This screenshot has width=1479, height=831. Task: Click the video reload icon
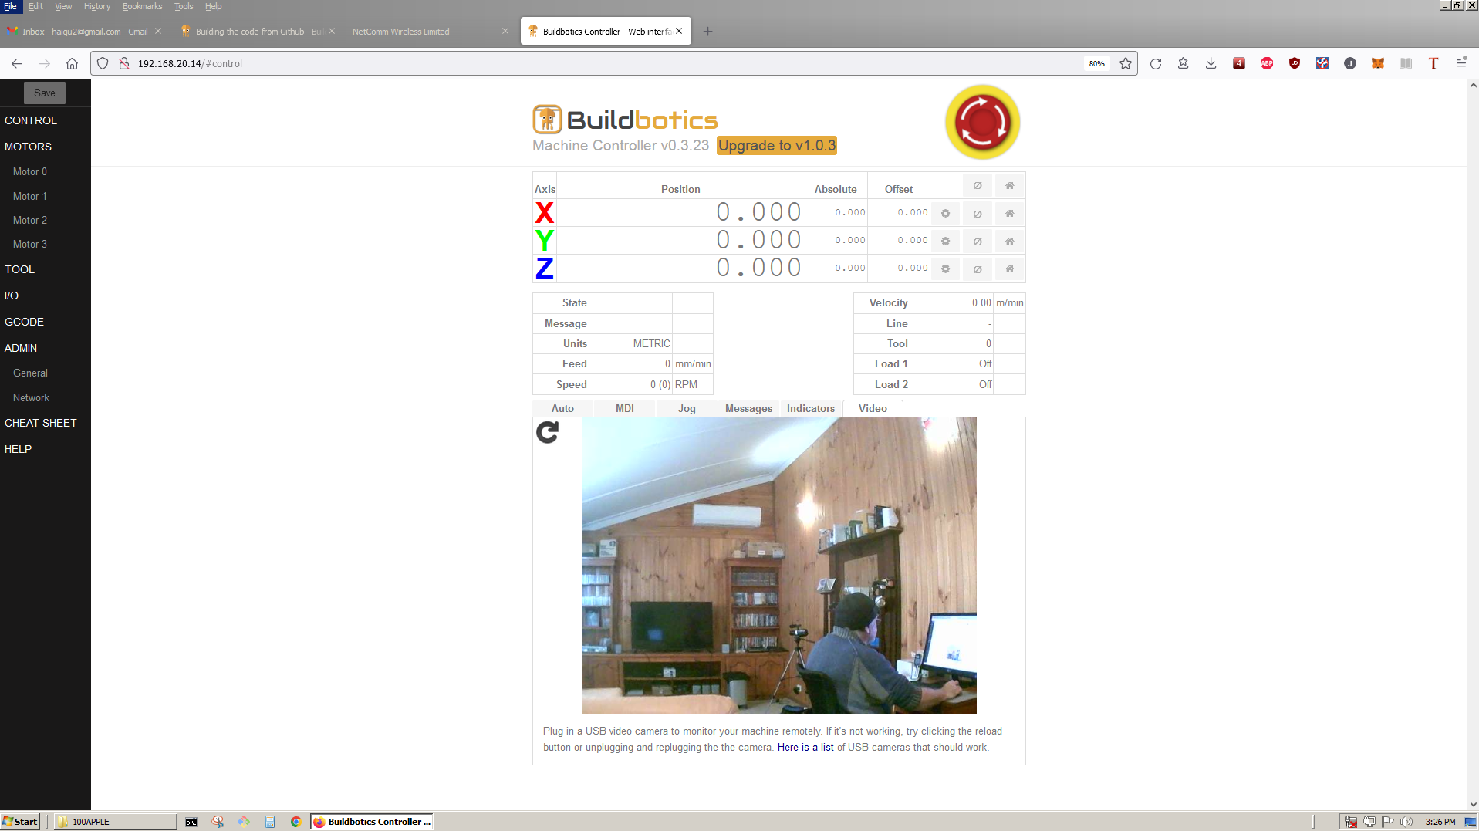(547, 433)
